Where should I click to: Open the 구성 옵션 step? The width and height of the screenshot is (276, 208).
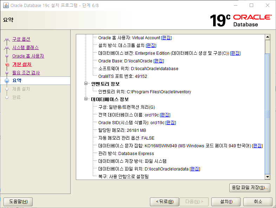(x=21, y=39)
